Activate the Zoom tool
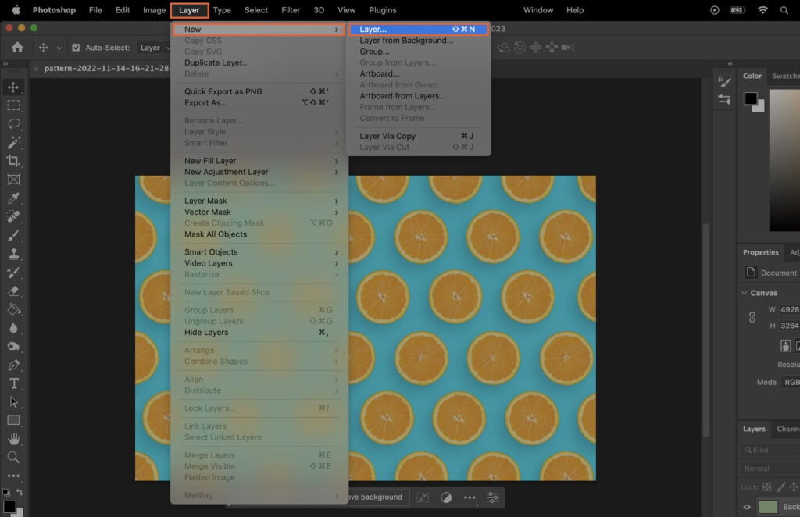 coord(13,458)
